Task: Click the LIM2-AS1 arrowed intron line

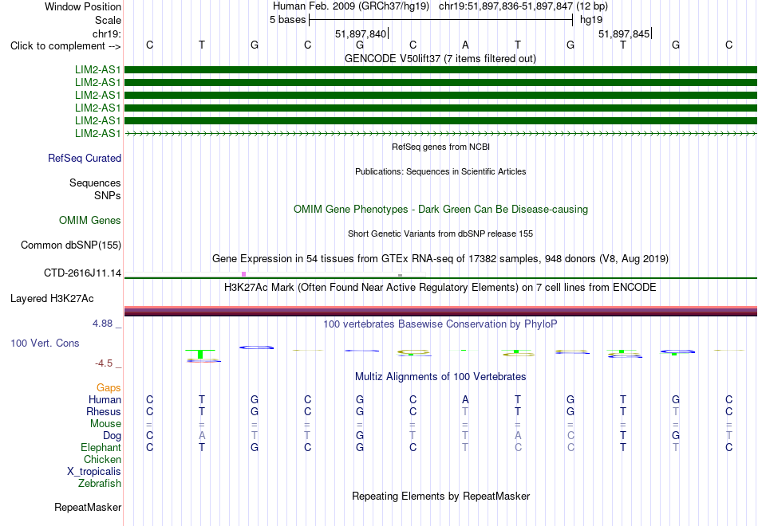Action: point(440,133)
